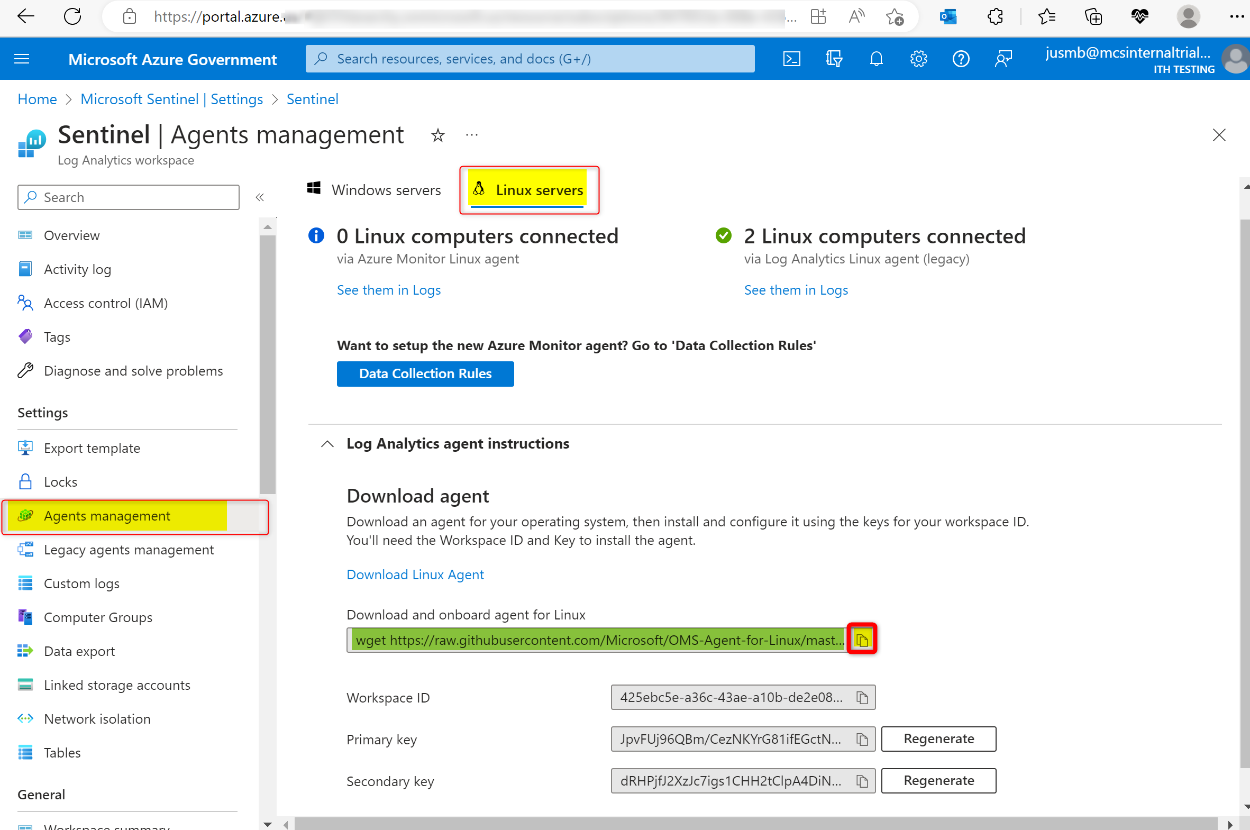Viewport: 1250px width, 830px height.
Task: Open Diagnose and solve problems
Action: click(x=133, y=371)
